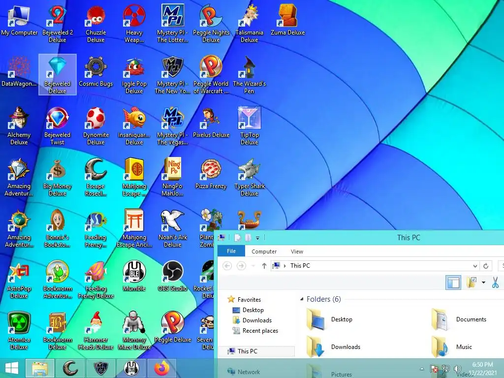Expand the address bar history dropdown

coord(475,266)
